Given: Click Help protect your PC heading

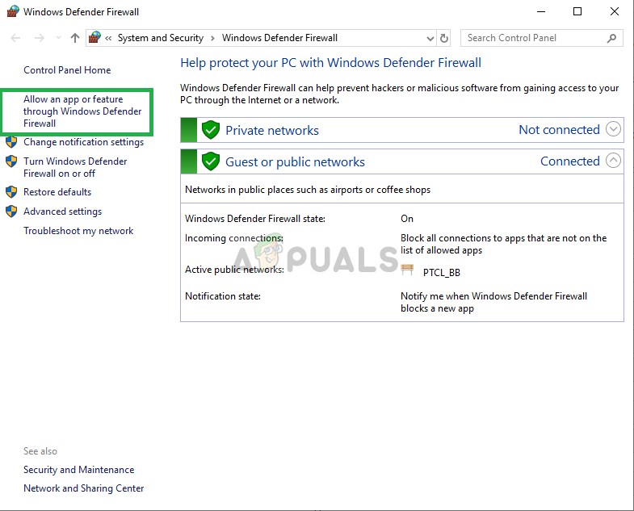Looking at the screenshot, I should pos(331,63).
